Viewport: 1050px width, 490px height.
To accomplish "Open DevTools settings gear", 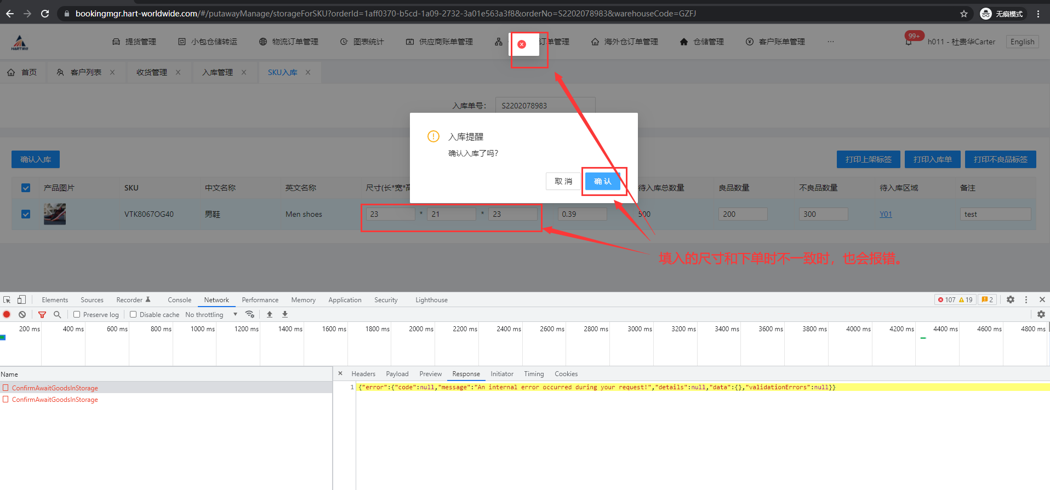I will coord(1011,299).
